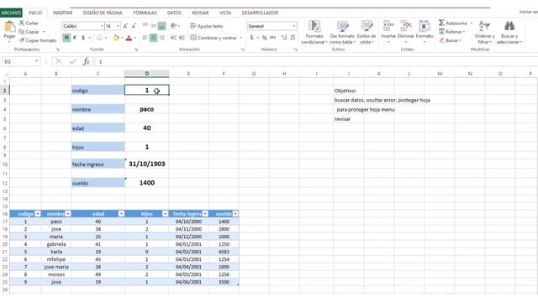The height and width of the screenshot is (302, 538).
Task: Switch to DISEÑO DE PÁGINA tab
Action: [103, 13]
